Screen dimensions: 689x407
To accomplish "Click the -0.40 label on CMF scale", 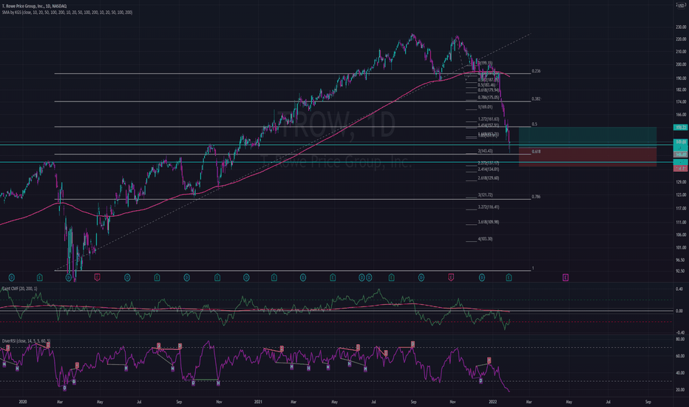I will click(679, 333).
